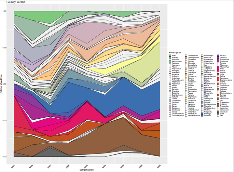Click the Pollen genus legend title

[176, 53]
